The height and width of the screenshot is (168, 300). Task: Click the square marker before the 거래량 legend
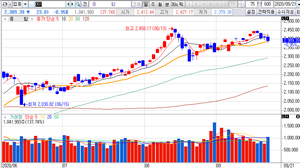coord(5,117)
